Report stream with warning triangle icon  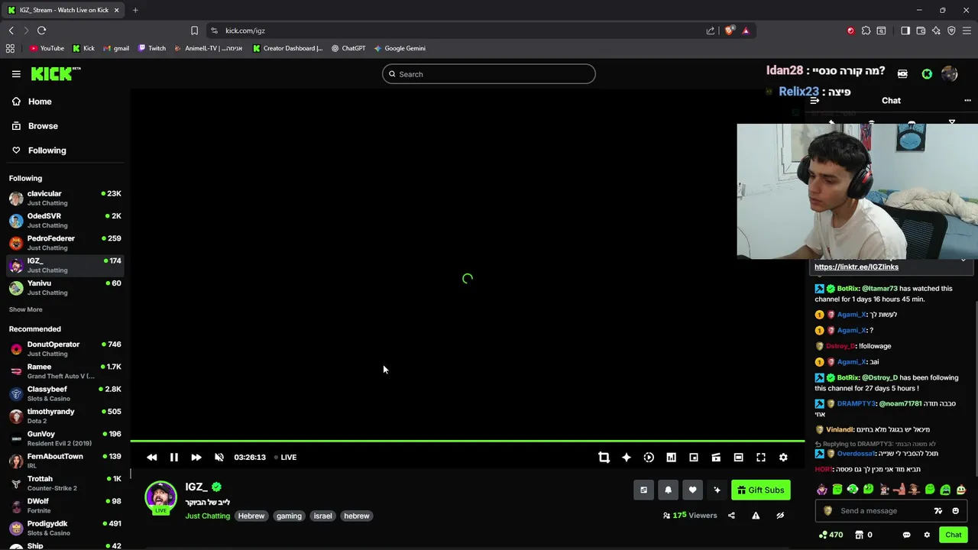(x=756, y=516)
